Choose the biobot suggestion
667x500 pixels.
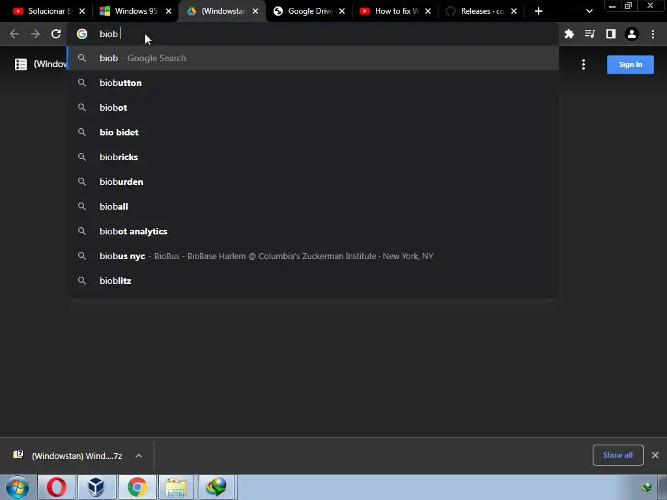coord(313,107)
